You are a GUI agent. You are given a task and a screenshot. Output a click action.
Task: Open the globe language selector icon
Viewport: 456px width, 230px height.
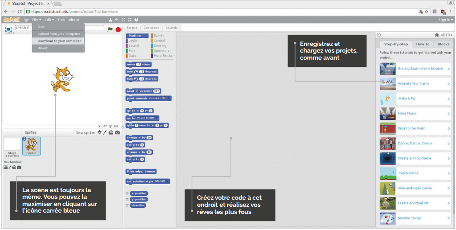26,20
